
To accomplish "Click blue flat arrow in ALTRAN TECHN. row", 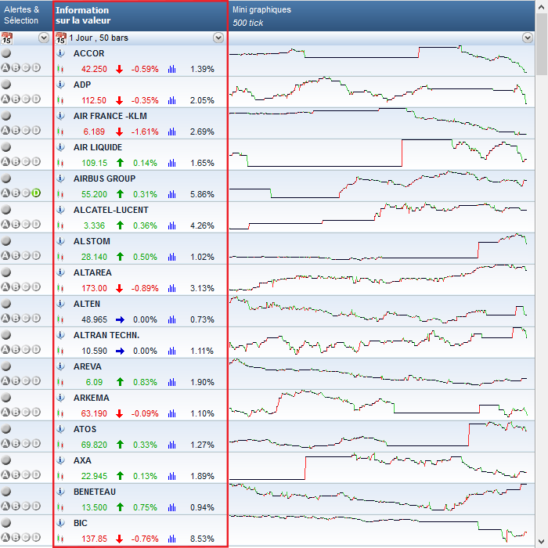I will [x=120, y=351].
